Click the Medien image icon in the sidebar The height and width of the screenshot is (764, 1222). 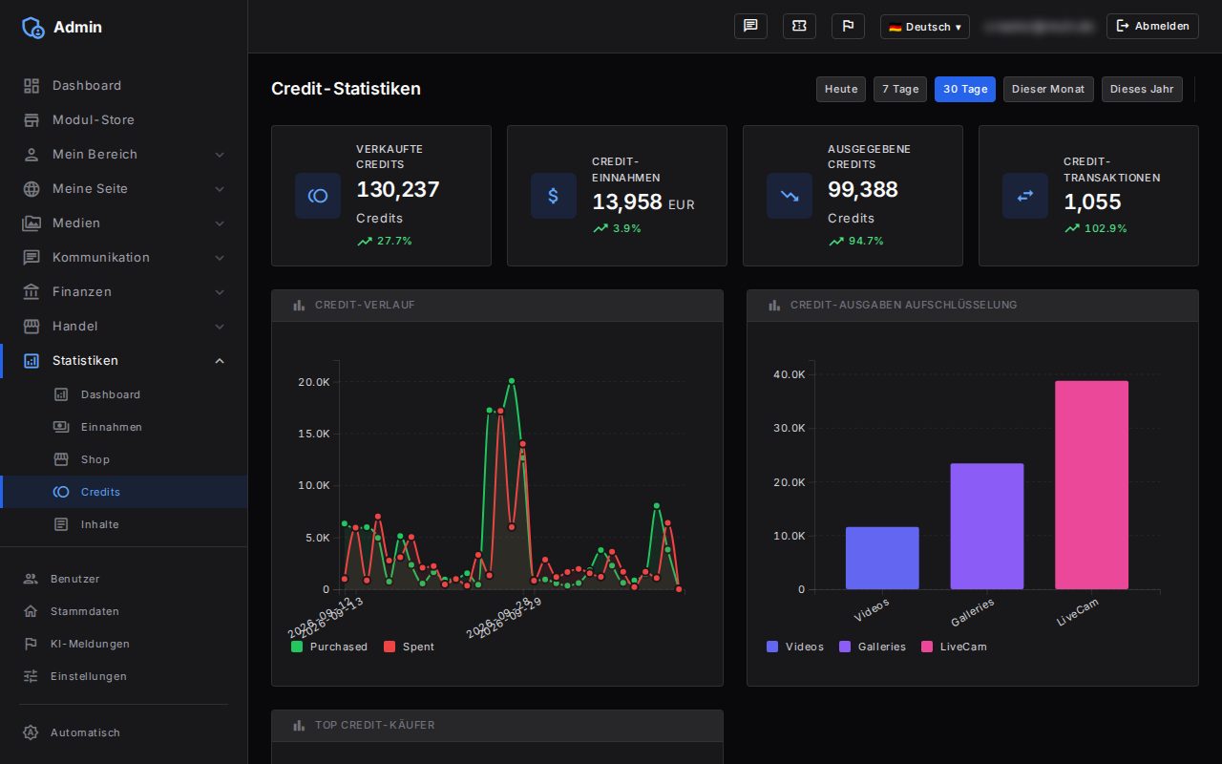point(32,223)
